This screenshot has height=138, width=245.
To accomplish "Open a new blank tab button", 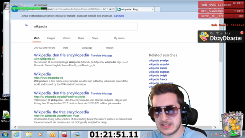I will 157,9.
